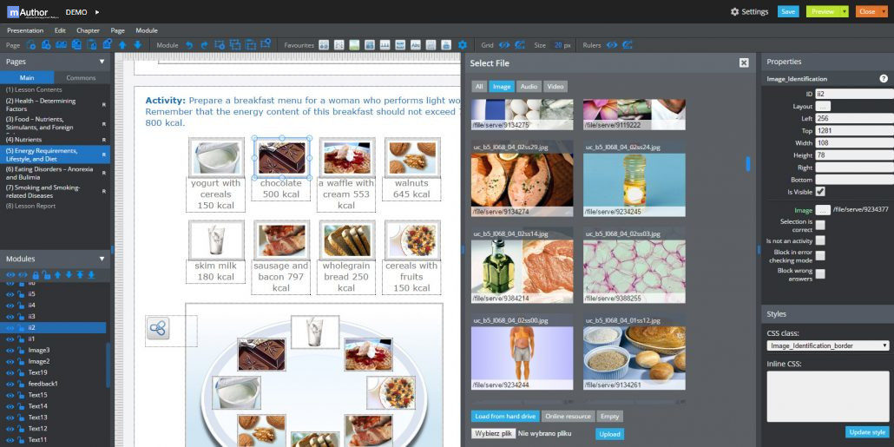Viewport: 894px width, 447px height.
Task: Toggle visibility eye of feedback1 module
Action: point(10,384)
